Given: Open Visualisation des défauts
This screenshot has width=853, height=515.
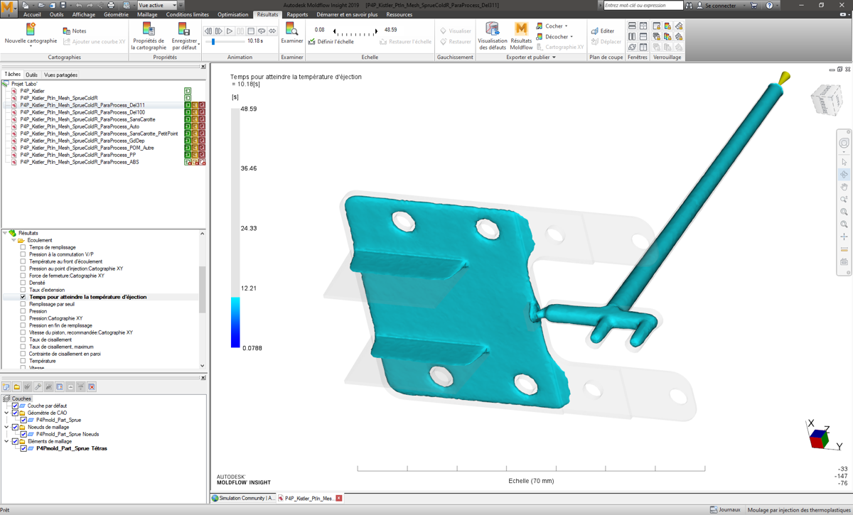Looking at the screenshot, I should pos(492,28).
